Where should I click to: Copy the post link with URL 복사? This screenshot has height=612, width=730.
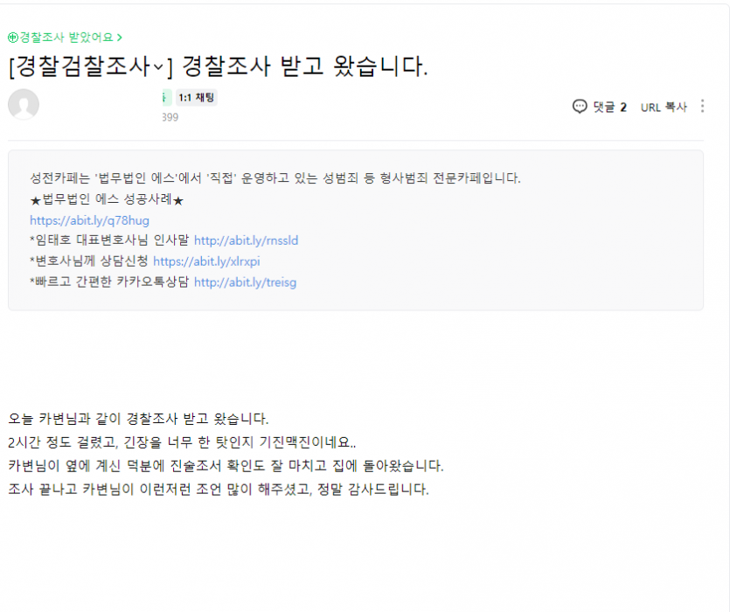(x=664, y=108)
